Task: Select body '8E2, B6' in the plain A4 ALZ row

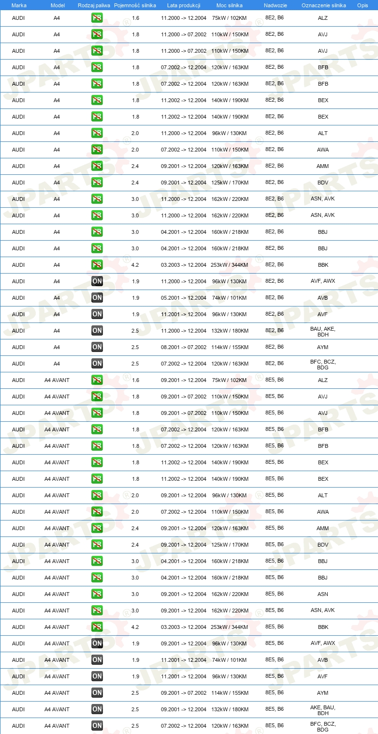Action: [x=275, y=18]
